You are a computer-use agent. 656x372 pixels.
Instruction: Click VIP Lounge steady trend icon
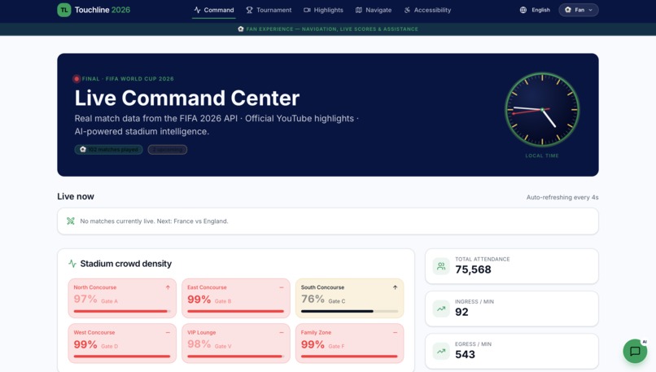282,333
